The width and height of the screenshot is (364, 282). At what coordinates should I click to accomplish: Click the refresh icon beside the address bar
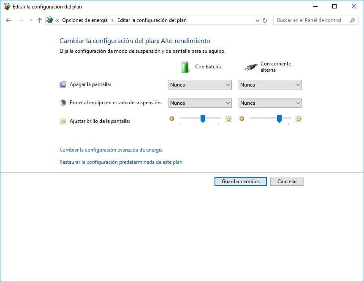pyautogui.click(x=264, y=20)
